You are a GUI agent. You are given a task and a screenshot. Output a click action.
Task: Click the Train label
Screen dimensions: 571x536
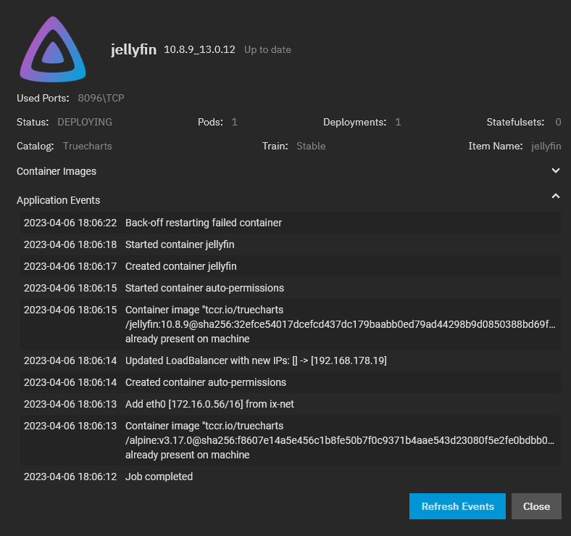point(275,147)
